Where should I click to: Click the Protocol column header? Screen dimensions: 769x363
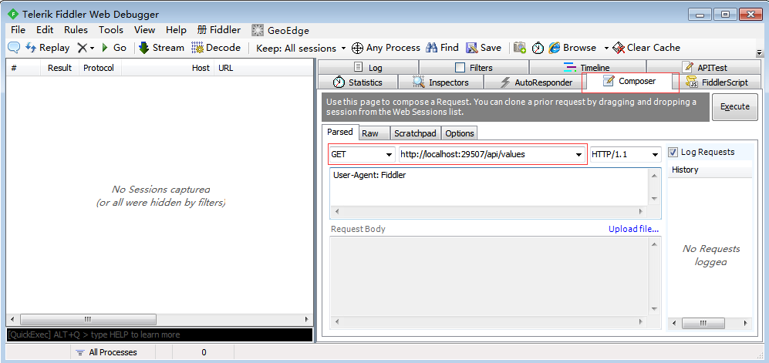(100, 68)
